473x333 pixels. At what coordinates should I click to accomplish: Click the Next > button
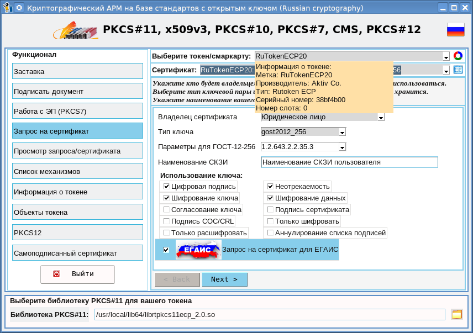[x=225, y=279]
